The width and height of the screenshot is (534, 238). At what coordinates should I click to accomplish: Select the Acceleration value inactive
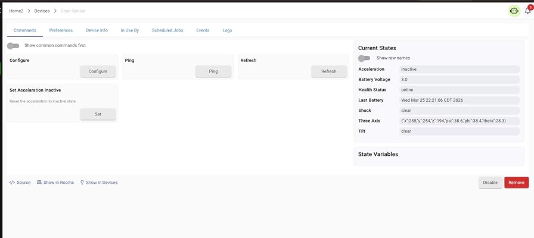[459, 70]
